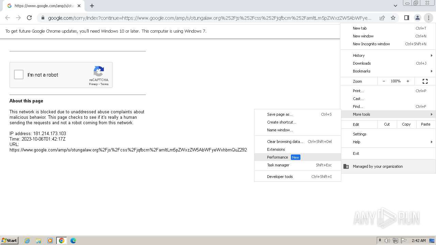Check the I'm not a robot checkbox
The image size is (436, 245).
tap(19, 75)
